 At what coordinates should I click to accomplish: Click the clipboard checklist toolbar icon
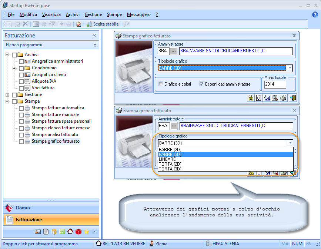[78, 24]
